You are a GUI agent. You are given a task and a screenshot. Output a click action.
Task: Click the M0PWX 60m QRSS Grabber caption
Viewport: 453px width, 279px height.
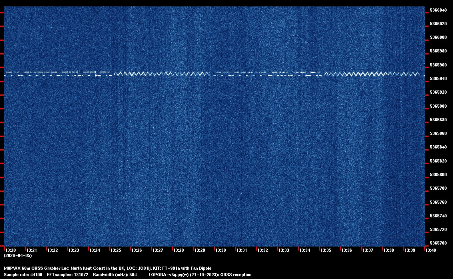(x=107, y=268)
